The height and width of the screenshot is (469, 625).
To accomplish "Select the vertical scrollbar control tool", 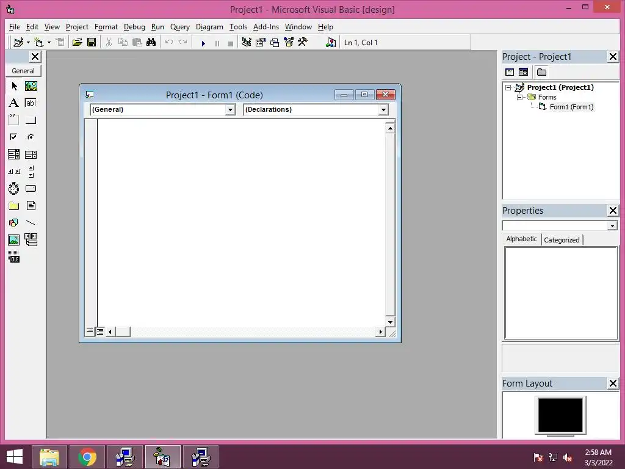I will pos(31,172).
